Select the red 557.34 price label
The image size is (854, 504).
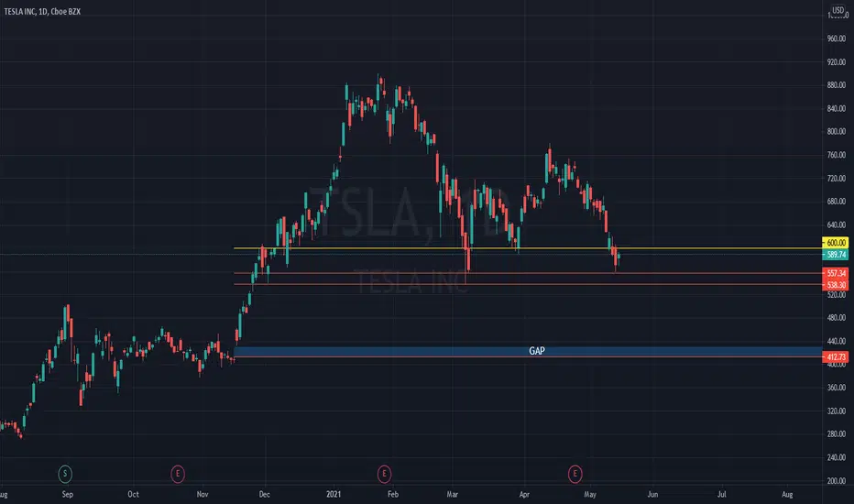point(836,273)
